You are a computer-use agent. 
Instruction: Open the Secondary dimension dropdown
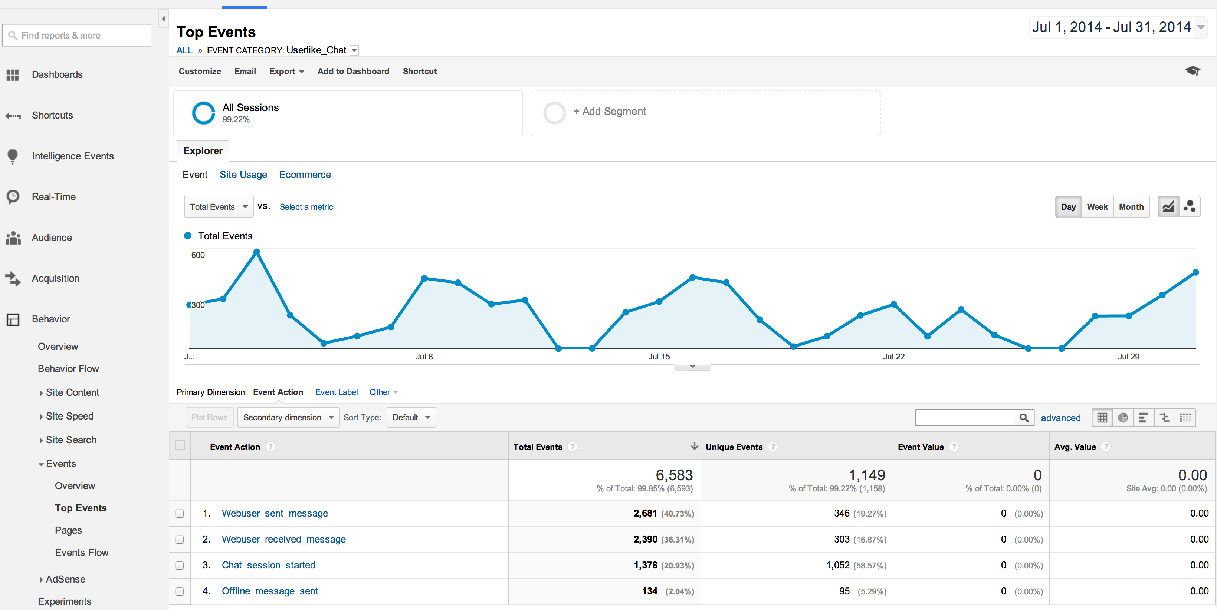[288, 418]
